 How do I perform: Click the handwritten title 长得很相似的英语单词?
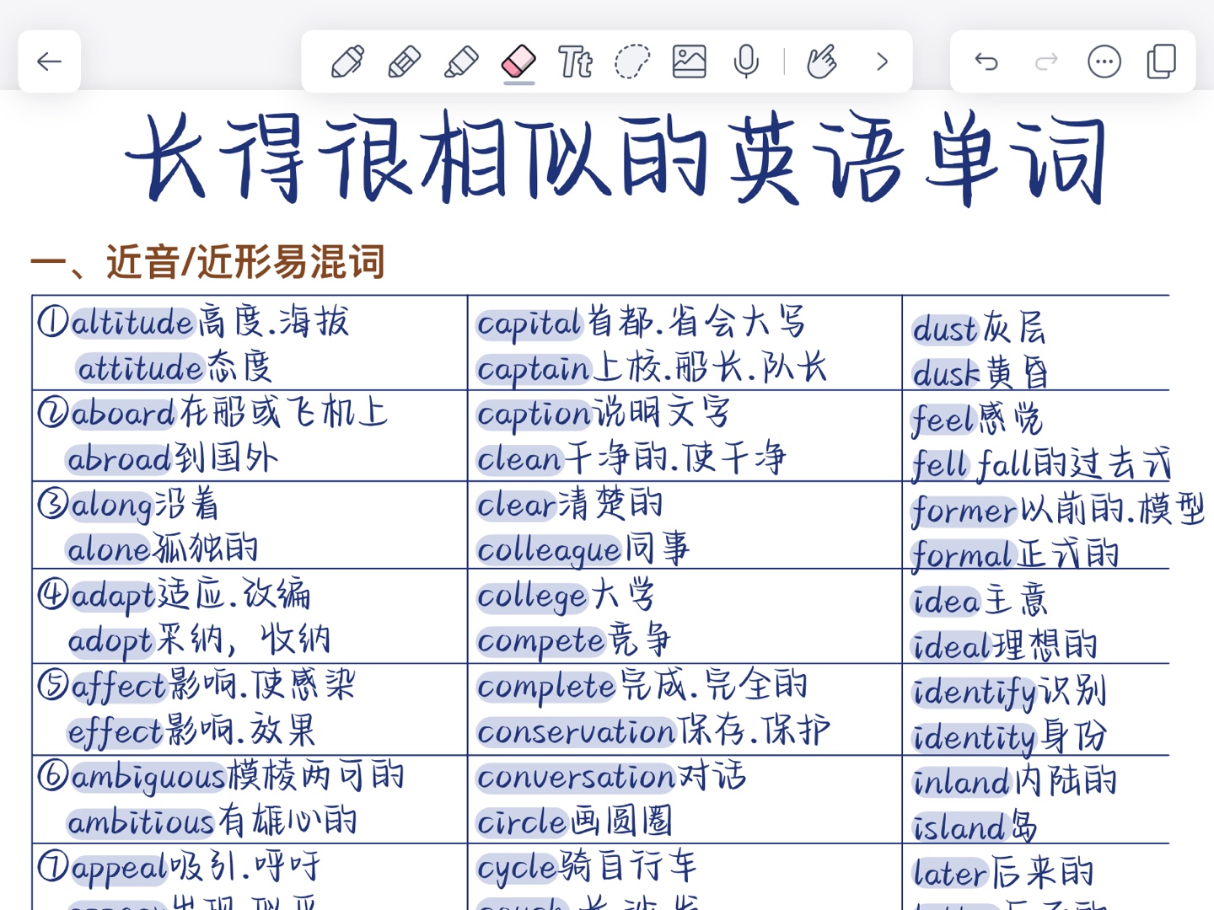(615, 158)
